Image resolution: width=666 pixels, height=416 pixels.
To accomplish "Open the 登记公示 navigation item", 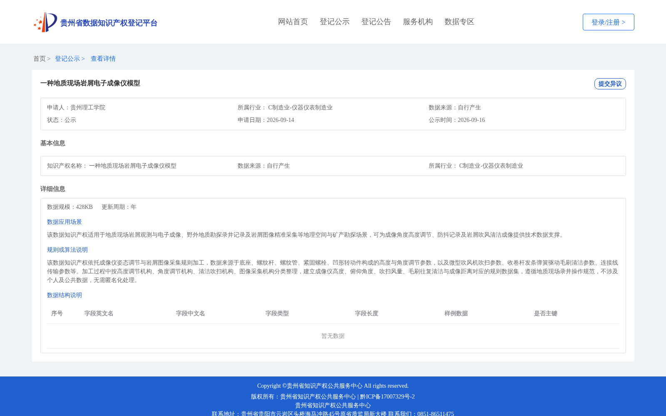I will pyautogui.click(x=335, y=22).
